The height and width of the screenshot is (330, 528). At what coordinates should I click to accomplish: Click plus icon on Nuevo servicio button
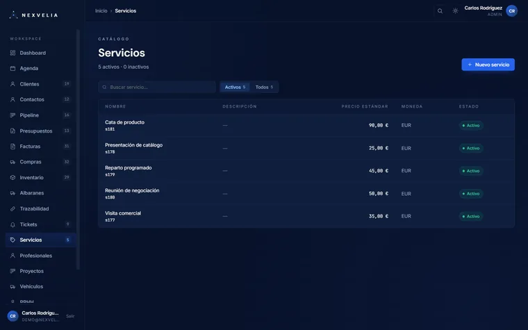point(470,65)
